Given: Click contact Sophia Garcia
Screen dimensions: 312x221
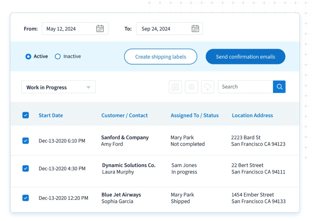Looking at the screenshot, I should [117, 201].
